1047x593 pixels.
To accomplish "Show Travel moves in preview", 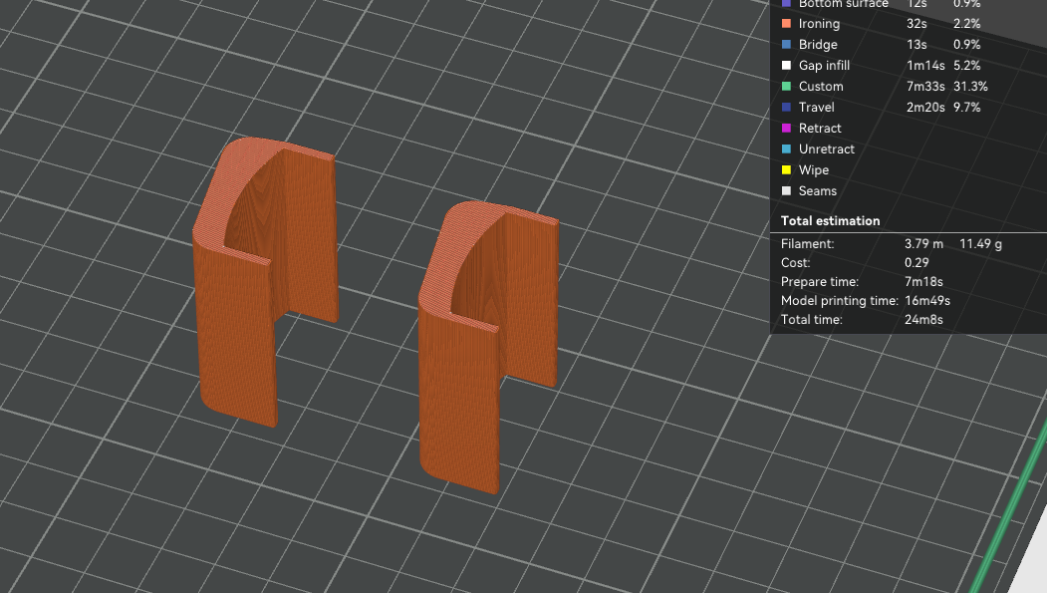I will [x=816, y=108].
